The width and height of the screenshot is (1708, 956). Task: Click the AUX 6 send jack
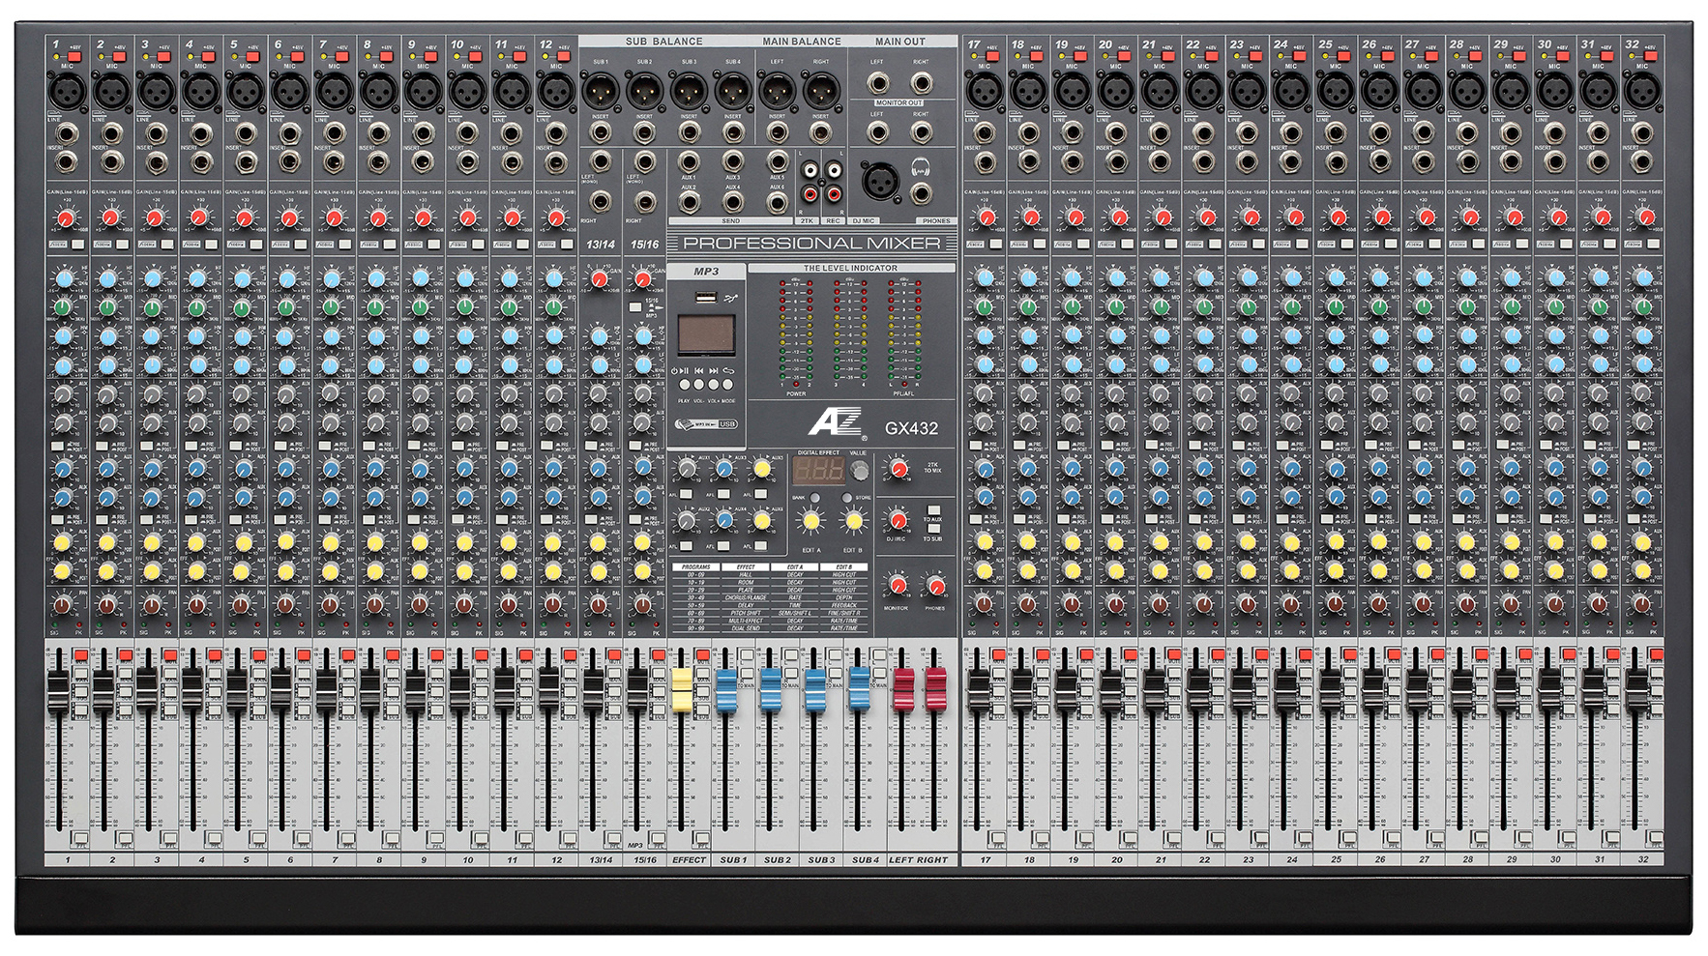coord(778,202)
